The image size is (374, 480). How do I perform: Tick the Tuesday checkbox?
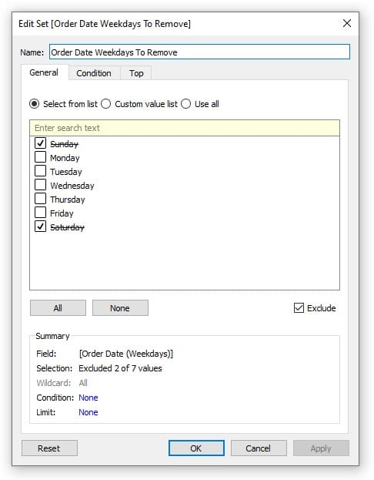point(40,171)
